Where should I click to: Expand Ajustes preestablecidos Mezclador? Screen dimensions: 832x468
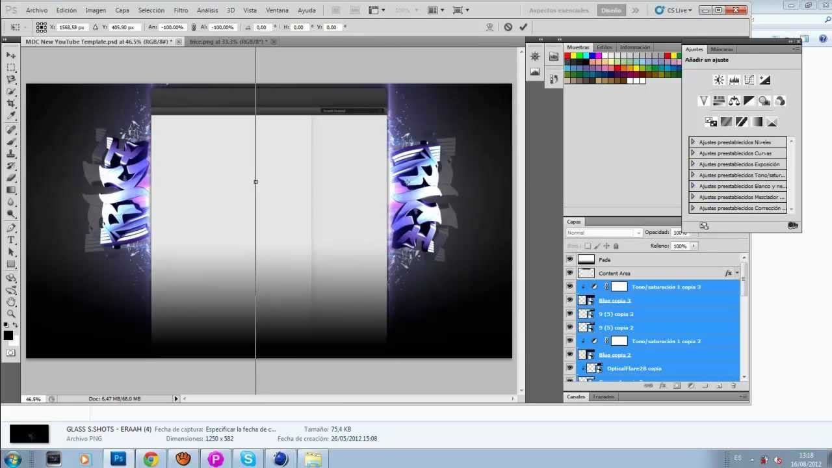tap(693, 197)
